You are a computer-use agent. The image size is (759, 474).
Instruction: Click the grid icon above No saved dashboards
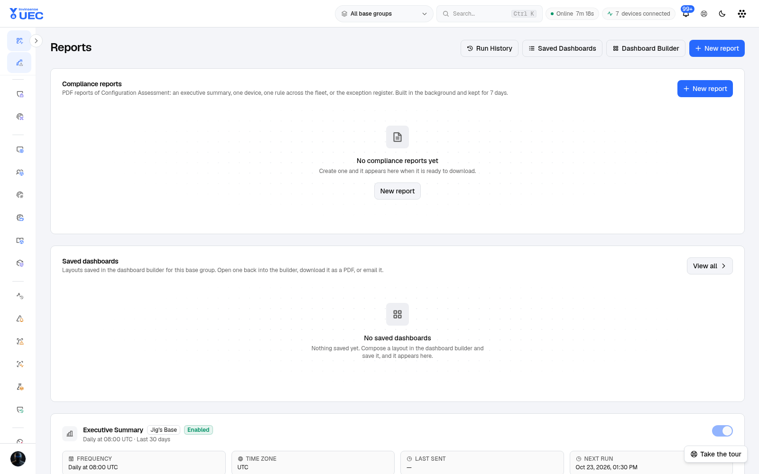tap(398, 314)
